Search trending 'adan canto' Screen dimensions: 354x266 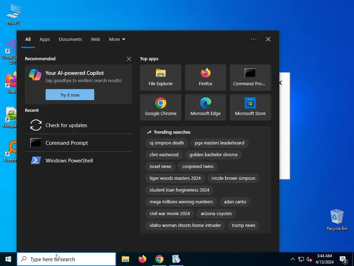[x=235, y=202]
